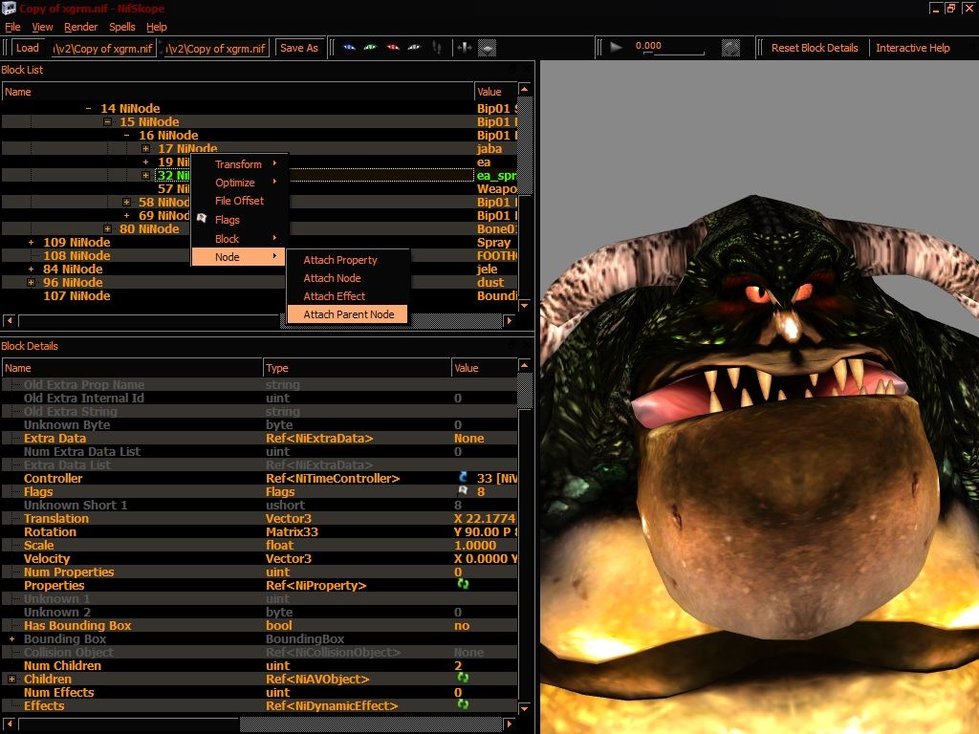Expand the Children row in Block Details

coord(11,679)
